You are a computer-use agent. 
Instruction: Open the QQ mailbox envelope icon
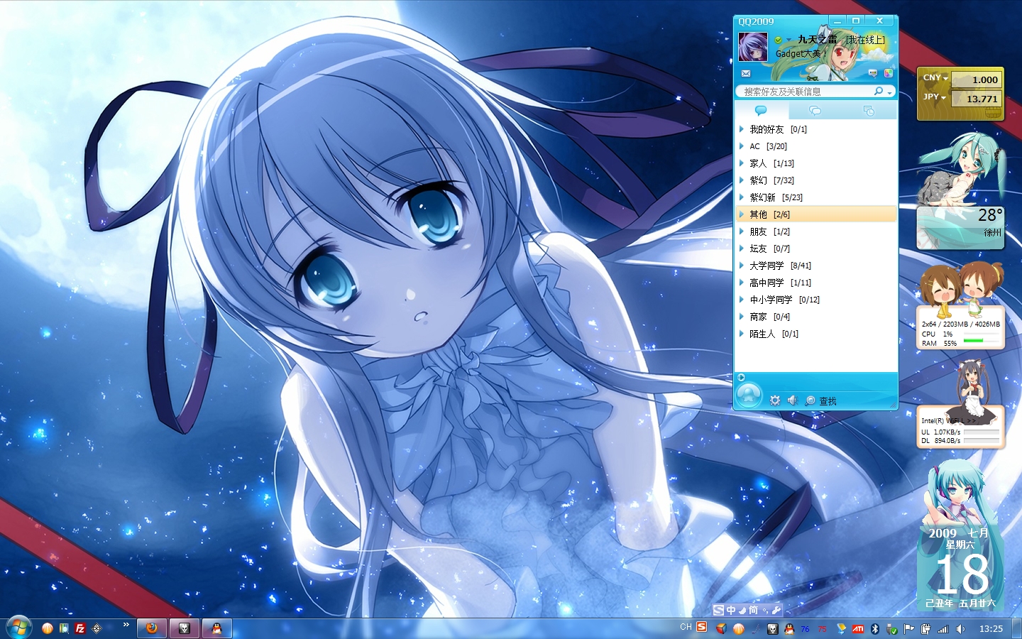[x=746, y=74]
